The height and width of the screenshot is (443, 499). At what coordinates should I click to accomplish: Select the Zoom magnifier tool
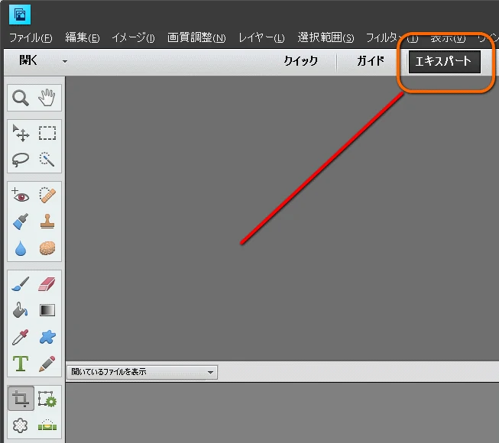[21, 98]
